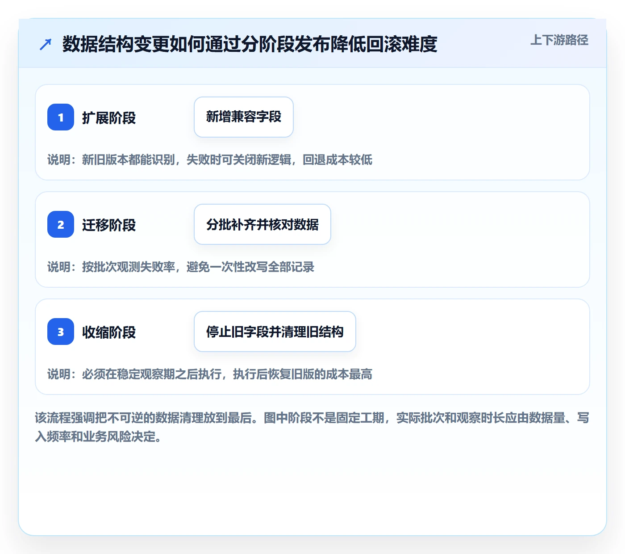Select the 分批补齐并核对数据 chip
The image size is (625, 554).
coord(262,224)
